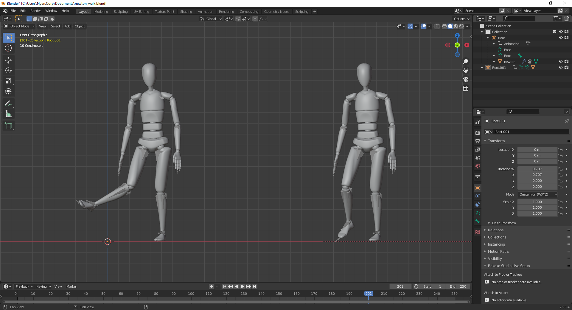Viewport: 572px width, 310px height.
Task: Uncheck the Collection exclude checkbox
Action: (554, 32)
